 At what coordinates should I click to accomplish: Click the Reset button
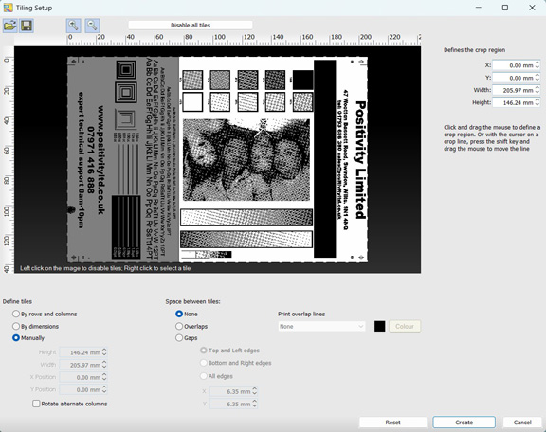[x=392, y=423]
